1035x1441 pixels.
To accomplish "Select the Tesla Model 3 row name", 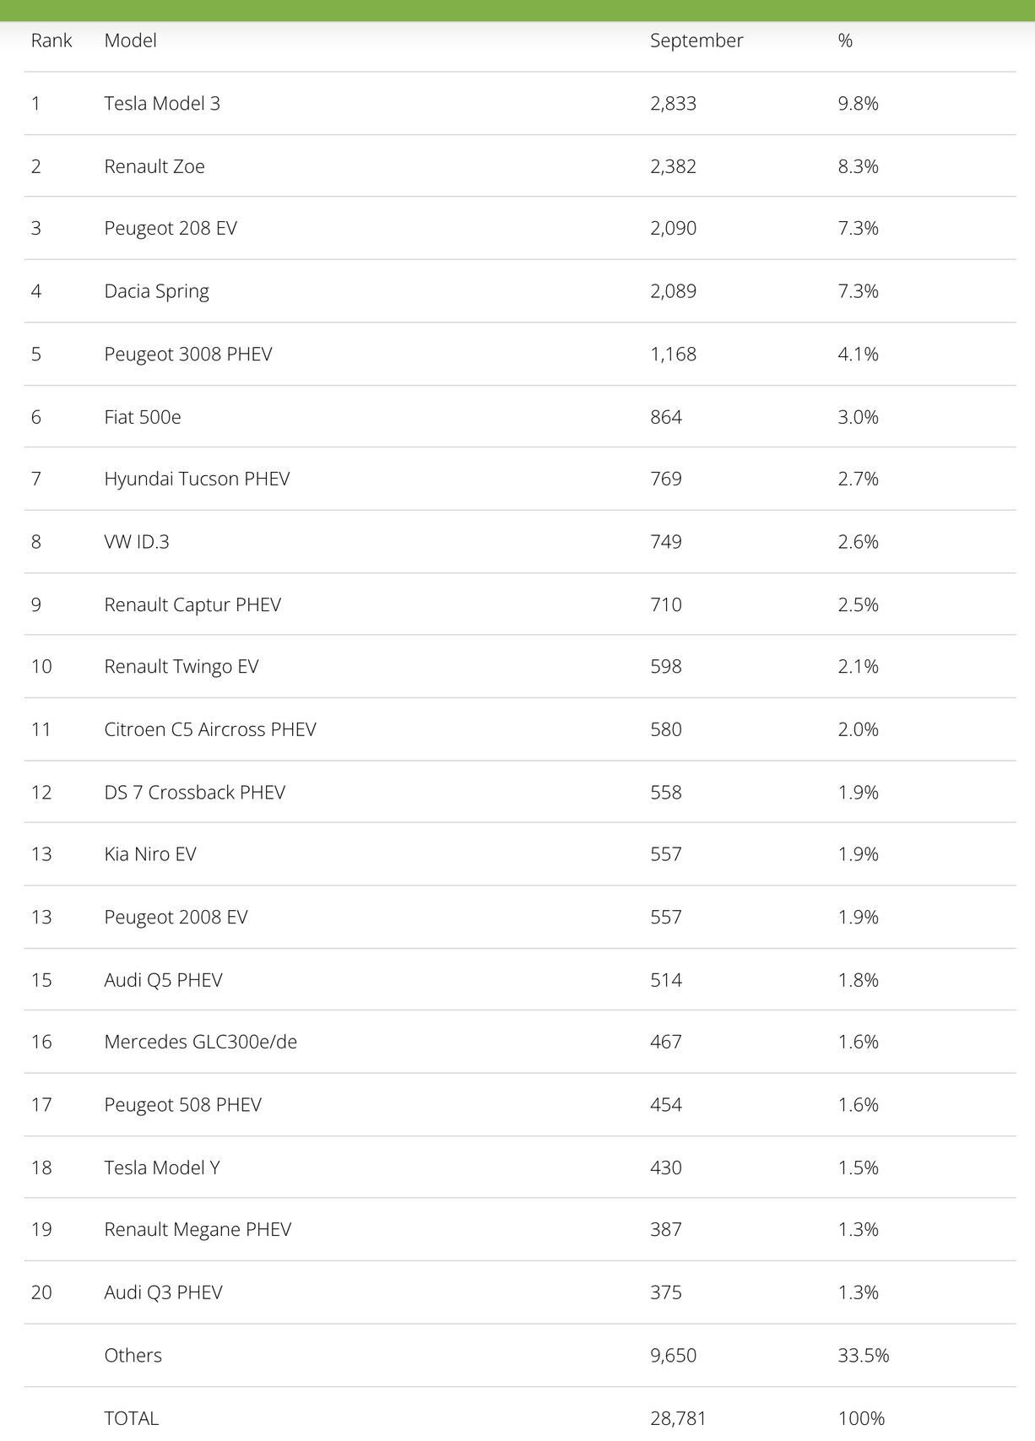I will click(161, 103).
